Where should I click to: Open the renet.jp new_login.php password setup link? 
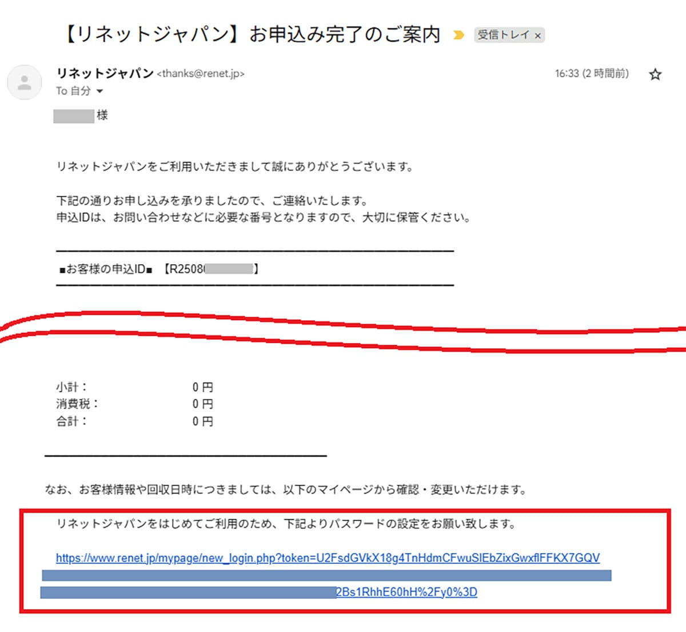(328, 558)
